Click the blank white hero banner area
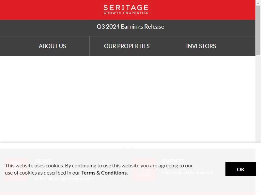The image size is (261, 195). (128, 99)
